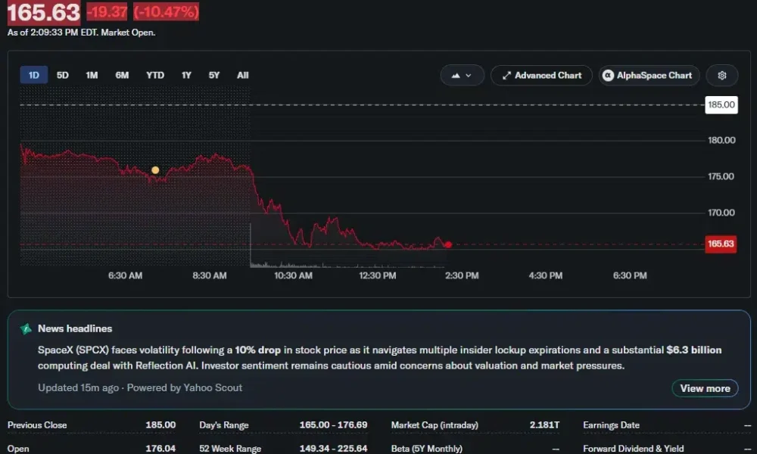This screenshot has width=757, height=454.
Task: Select the 1D range tab
Action: pos(34,75)
